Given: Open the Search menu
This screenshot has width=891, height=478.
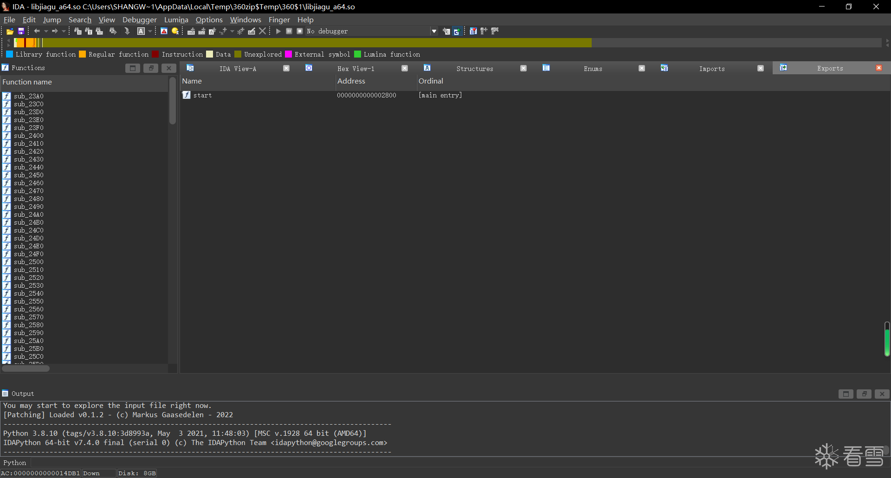Looking at the screenshot, I should pyautogui.click(x=80, y=19).
